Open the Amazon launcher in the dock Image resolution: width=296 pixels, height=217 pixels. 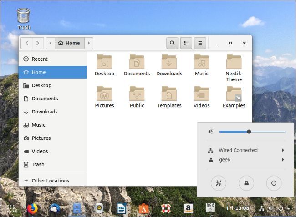pos(188,208)
